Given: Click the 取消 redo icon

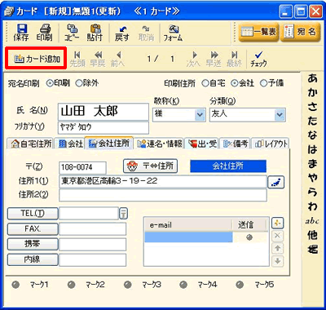Looking at the screenshot, I should (x=146, y=33).
